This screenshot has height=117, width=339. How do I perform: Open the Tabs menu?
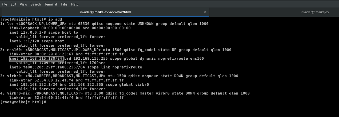click(x=64, y=4)
